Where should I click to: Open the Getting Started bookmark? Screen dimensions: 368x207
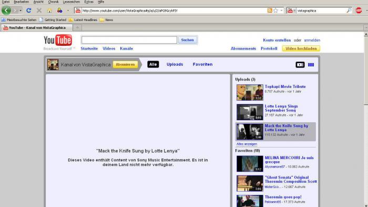click(53, 20)
